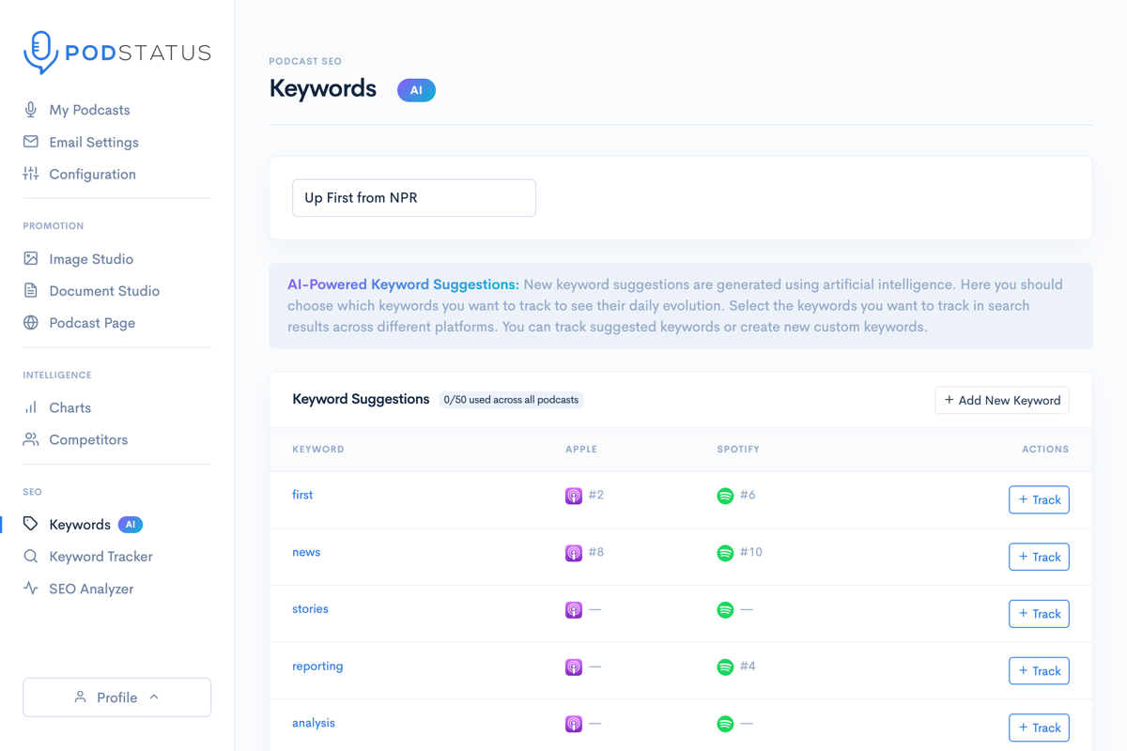Click the Spotify icon beside the keyword first

pyautogui.click(x=725, y=498)
